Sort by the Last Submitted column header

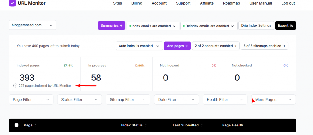coord(186,125)
